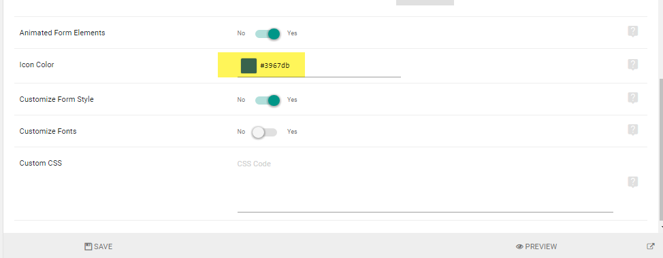The height and width of the screenshot is (258, 663).
Task: Click the eye icon next to PREVIEW
Action: (x=519, y=246)
